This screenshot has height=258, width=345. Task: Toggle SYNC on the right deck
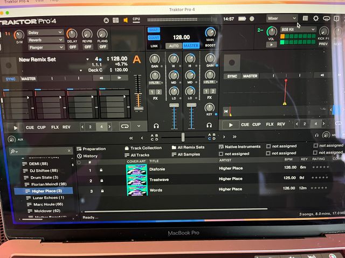[x=232, y=76]
